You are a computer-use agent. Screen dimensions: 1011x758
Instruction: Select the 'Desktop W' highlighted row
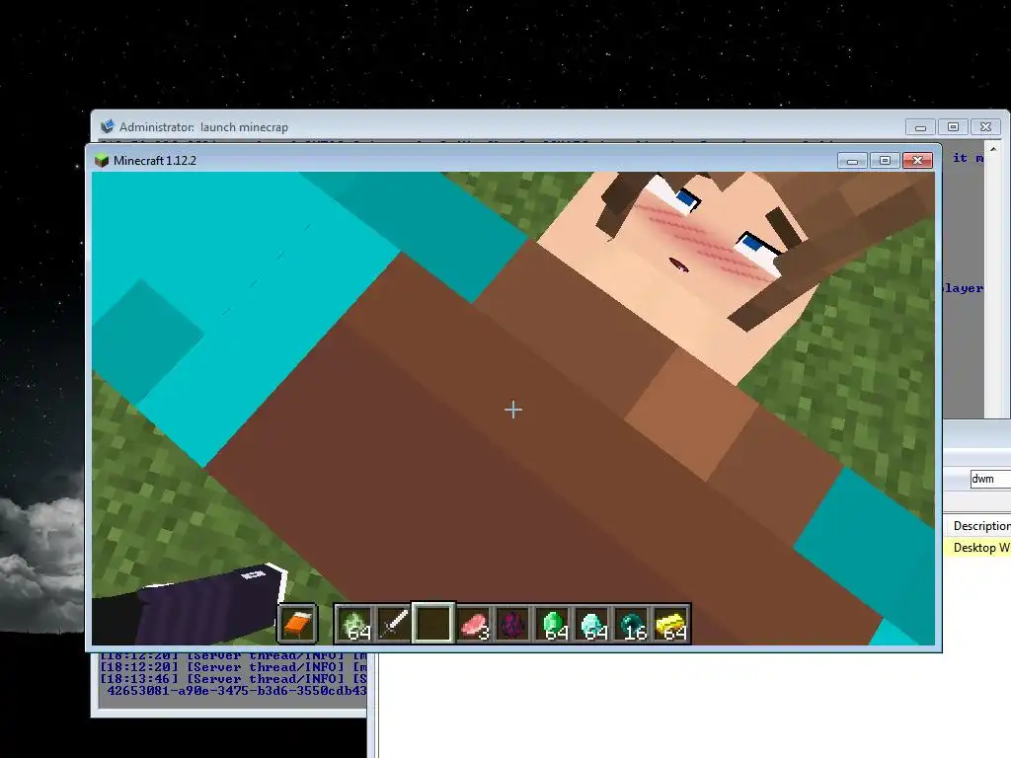(978, 547)
